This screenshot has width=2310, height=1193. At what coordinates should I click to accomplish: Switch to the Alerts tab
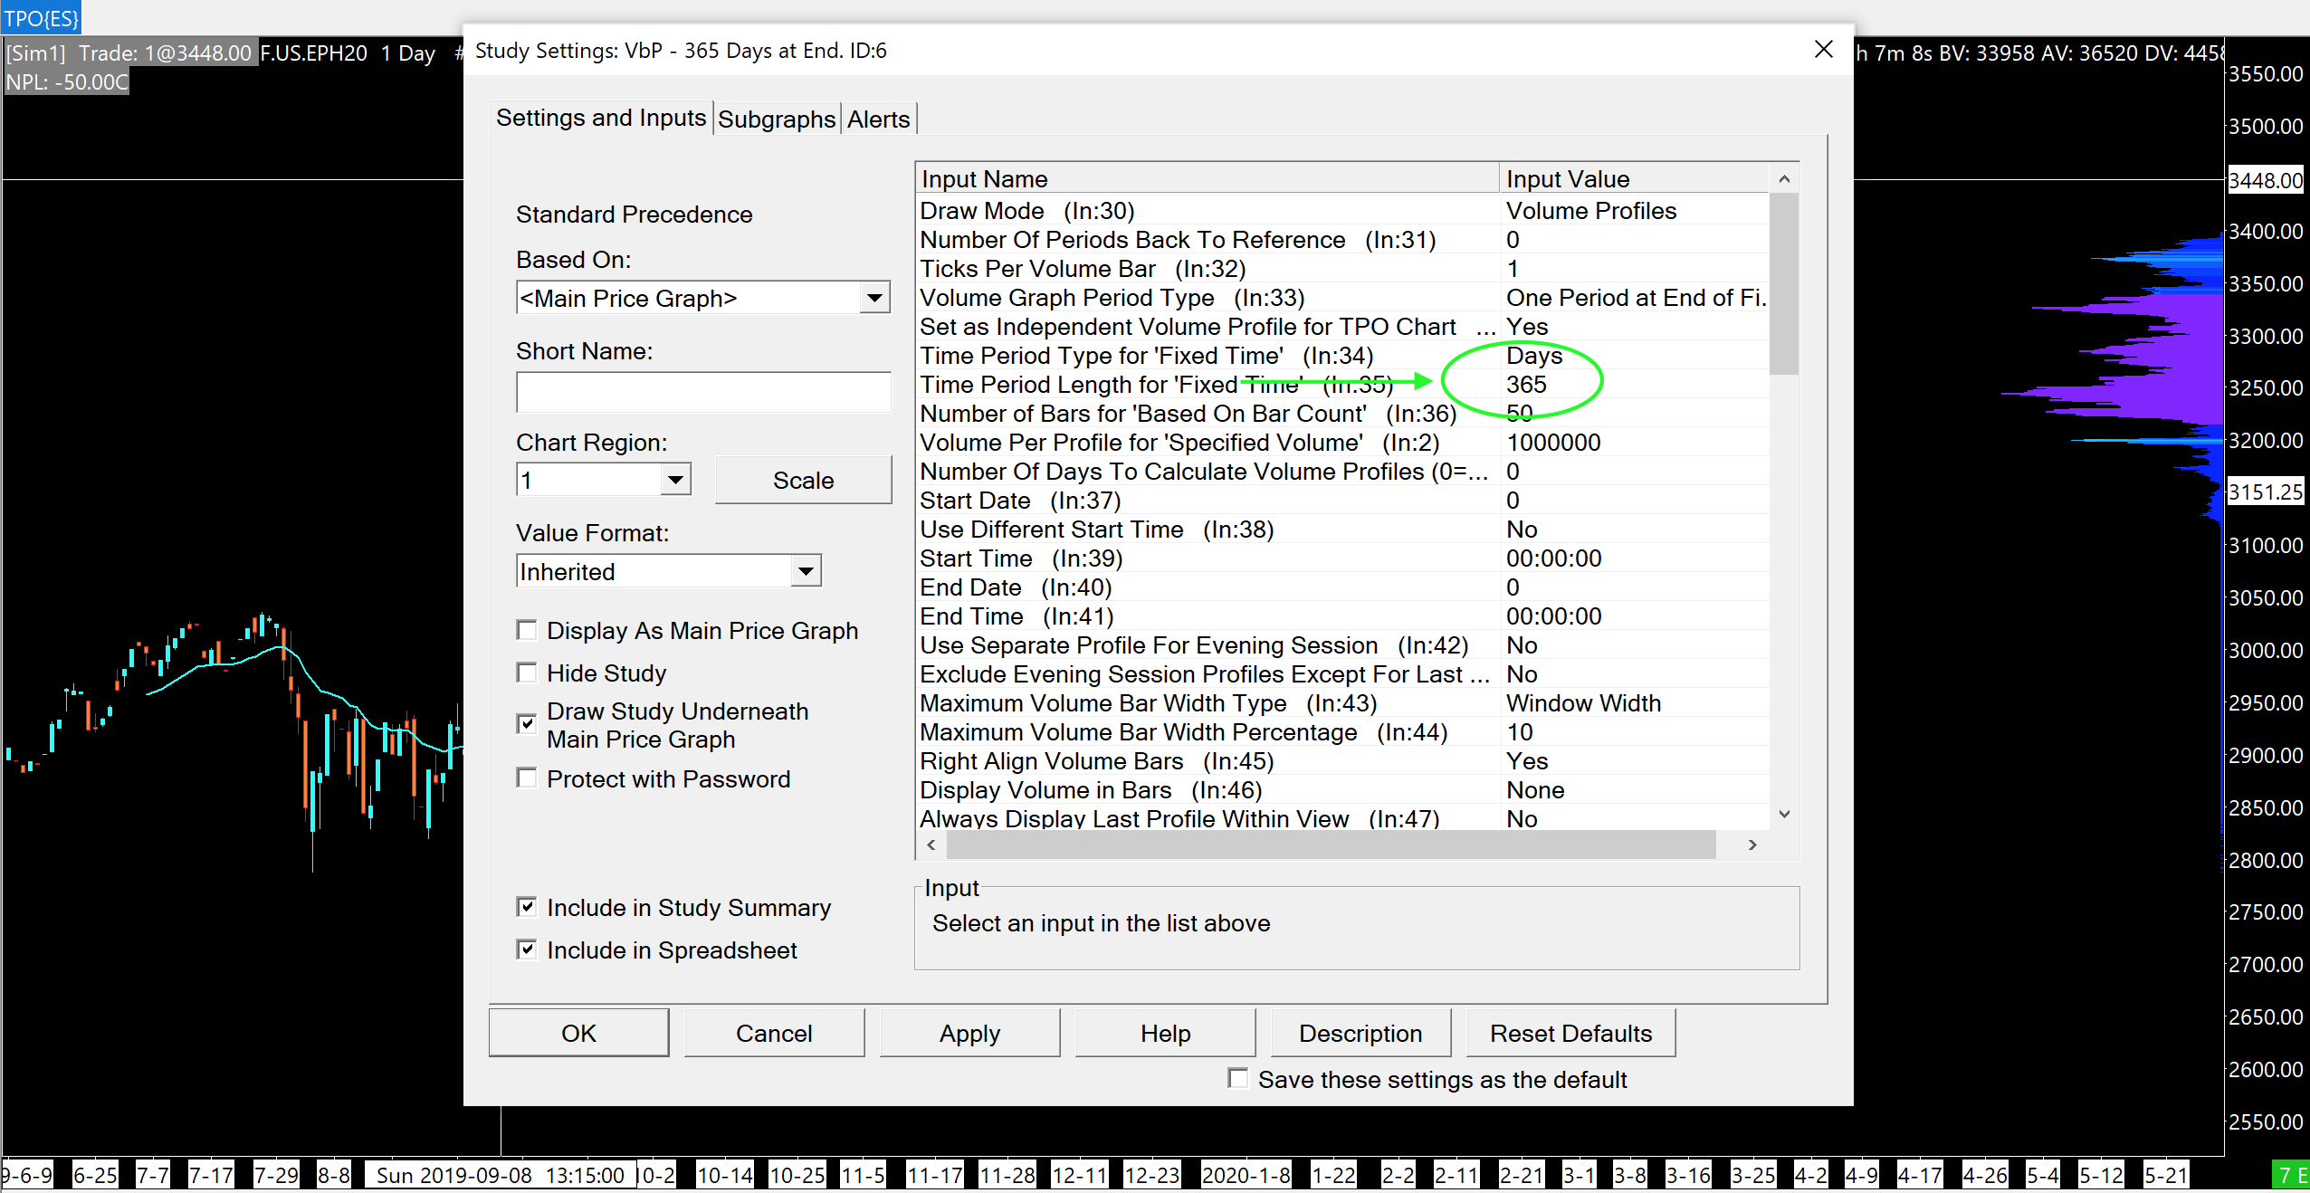point(877,119)
